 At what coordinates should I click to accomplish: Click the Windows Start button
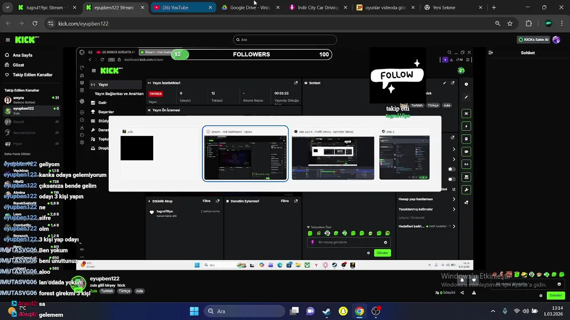pyautogui.click(x=194, y=311)
